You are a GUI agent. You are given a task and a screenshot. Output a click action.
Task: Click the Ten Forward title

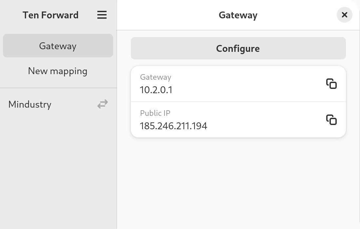pos(50,15)
